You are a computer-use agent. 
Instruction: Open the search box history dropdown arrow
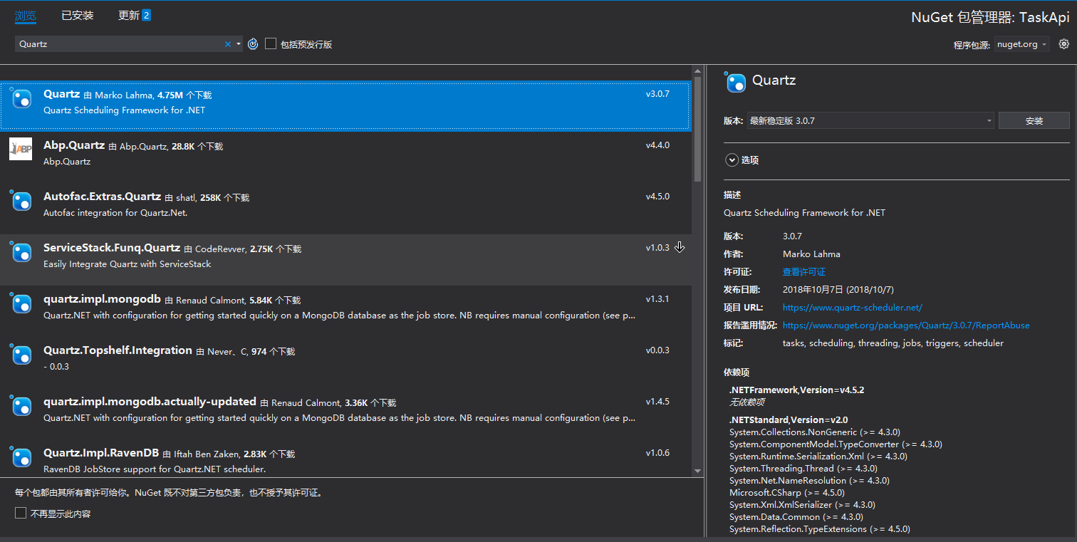(239, 44)
